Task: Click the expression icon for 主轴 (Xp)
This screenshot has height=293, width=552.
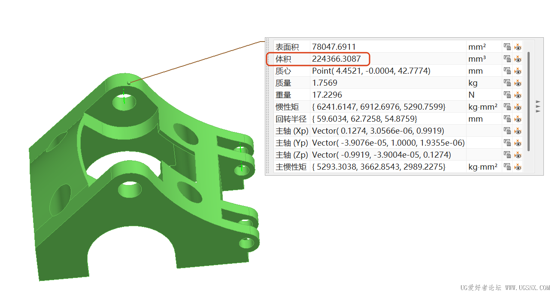Action: point(507,131)
